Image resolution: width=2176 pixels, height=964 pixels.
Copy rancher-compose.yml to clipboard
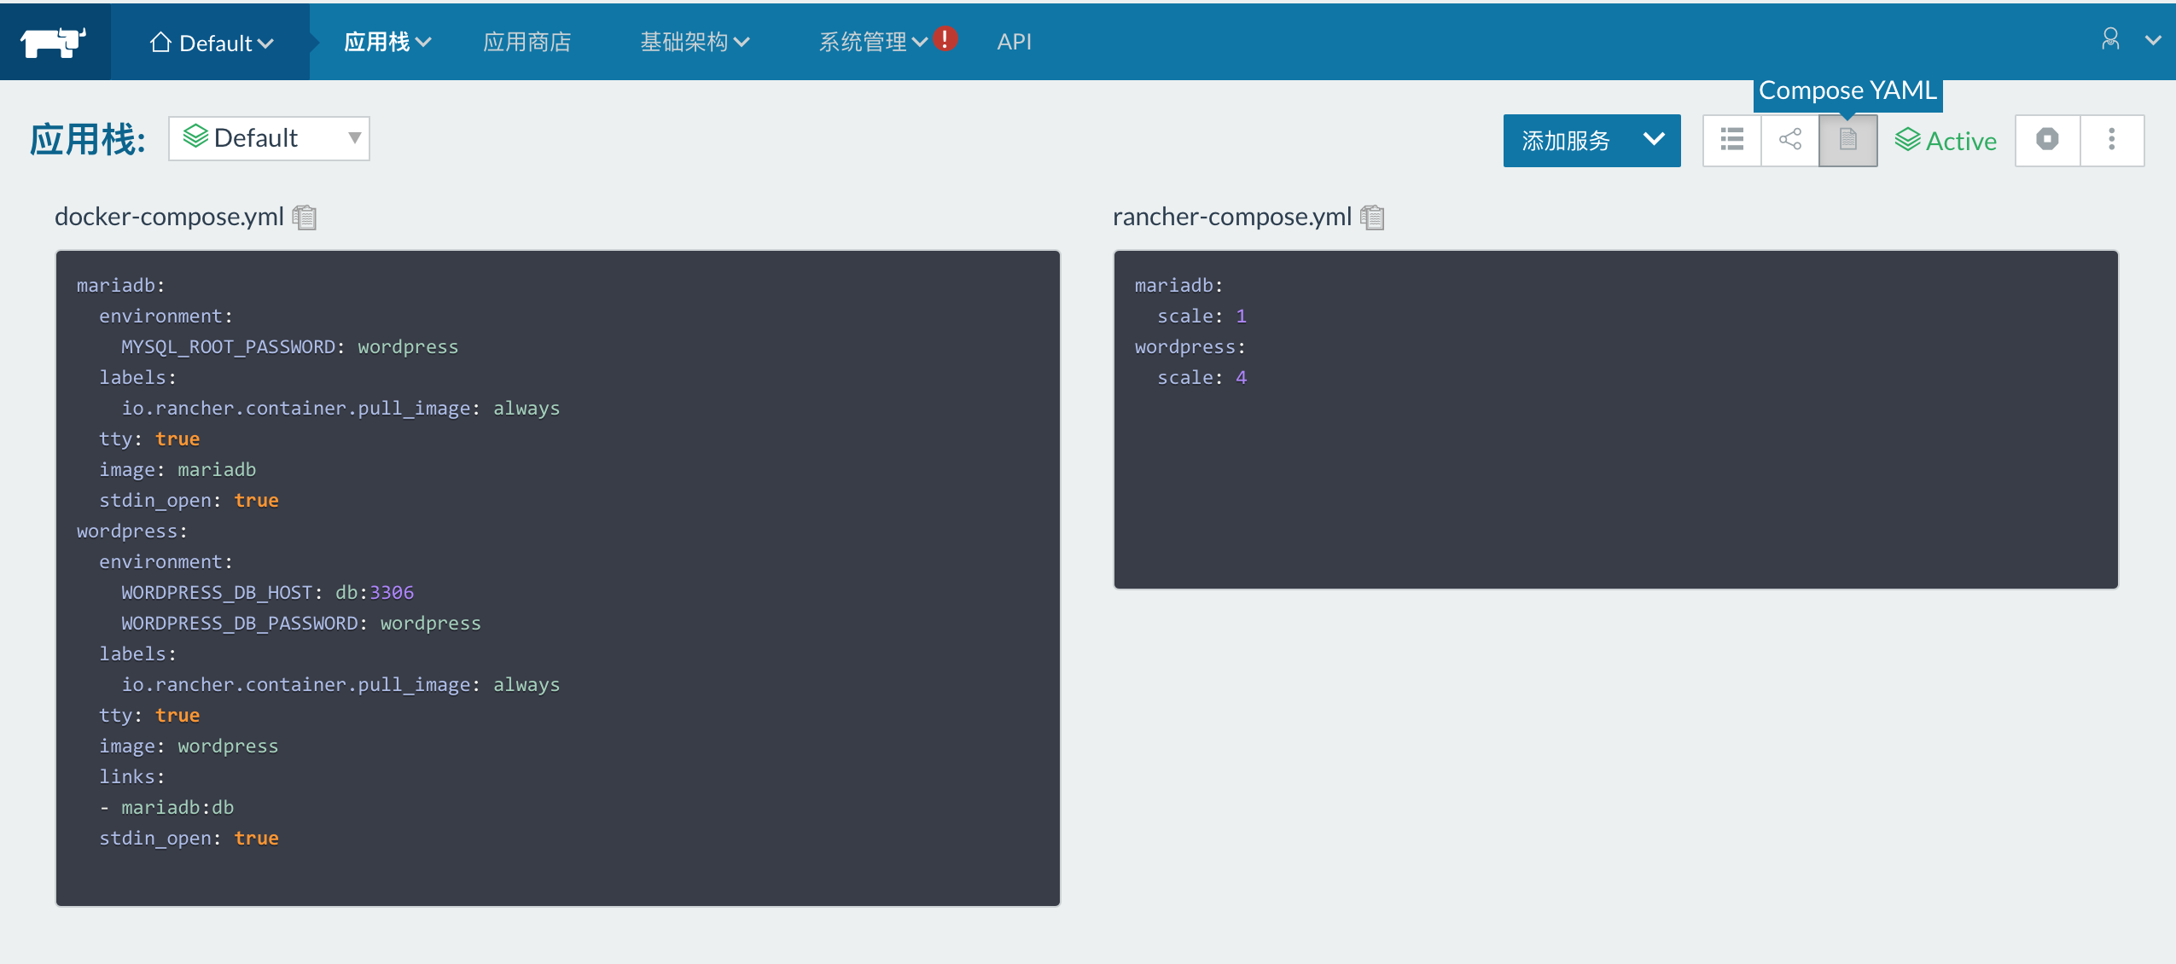(1372, 218)
